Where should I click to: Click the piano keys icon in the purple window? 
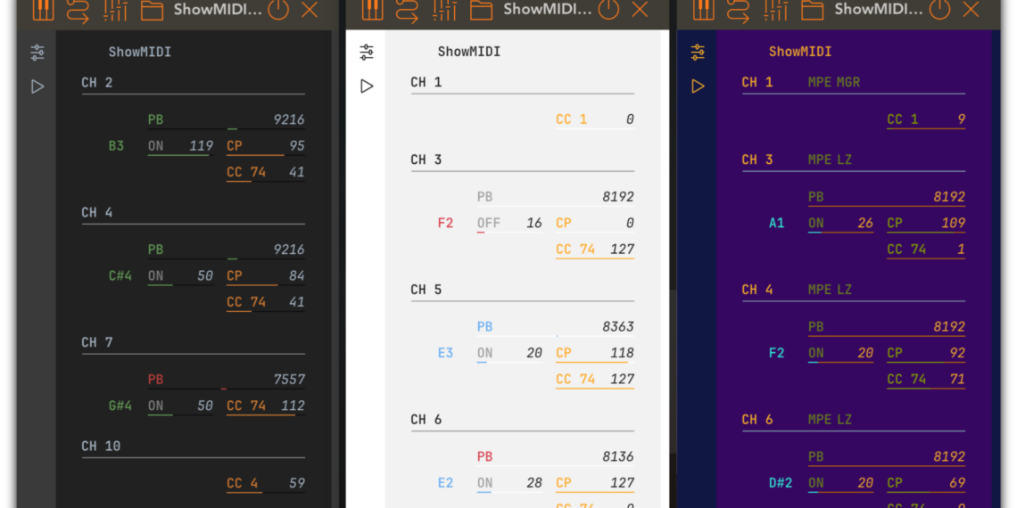pyautogui.click(x=704, y=10)
